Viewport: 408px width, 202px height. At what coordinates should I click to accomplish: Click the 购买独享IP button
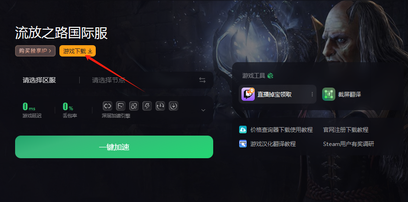(x=35, y=51)
